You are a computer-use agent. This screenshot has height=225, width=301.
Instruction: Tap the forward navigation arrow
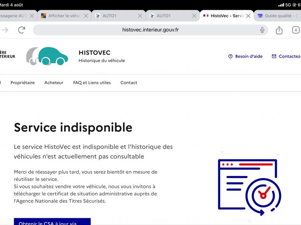[x=5, y=30]
